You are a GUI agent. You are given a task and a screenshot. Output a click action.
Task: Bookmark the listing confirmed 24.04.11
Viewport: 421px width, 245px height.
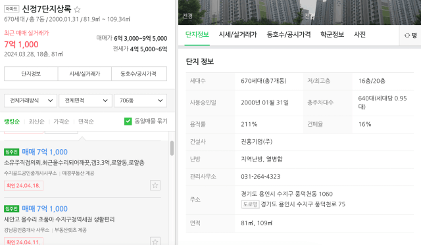coord(155,241)
